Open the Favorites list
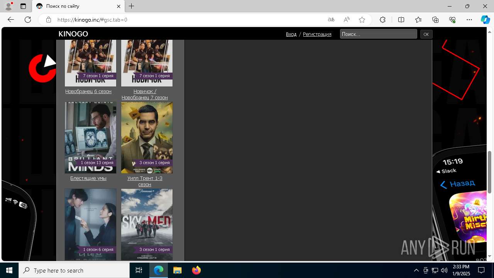 pyautogui.click(x=418, y=20)
